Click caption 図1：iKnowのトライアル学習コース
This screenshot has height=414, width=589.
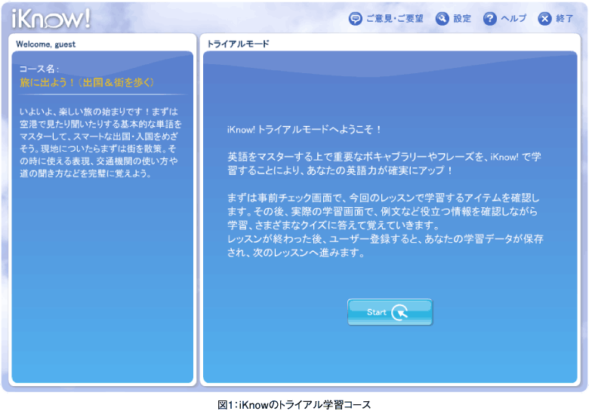coord(294,405)
